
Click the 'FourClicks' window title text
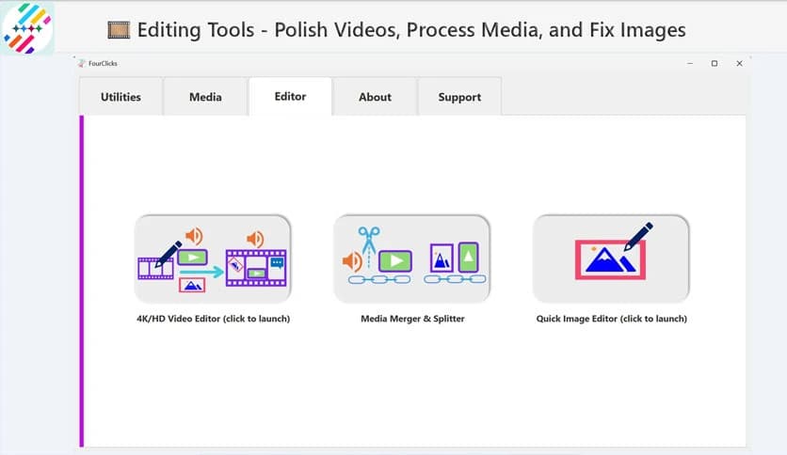tap(103, 63)
